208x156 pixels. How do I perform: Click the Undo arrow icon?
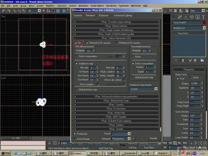(x=4, y=11)
